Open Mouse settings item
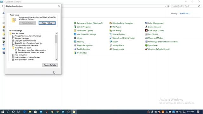 pos(78,38)
